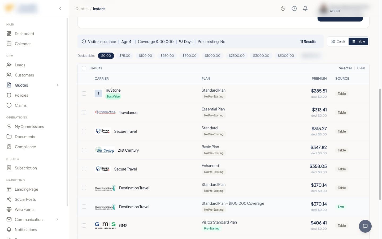The image size is (382, 239).
Task: Check the 21st Century row checkbox
Action: [x=84, y=150]
